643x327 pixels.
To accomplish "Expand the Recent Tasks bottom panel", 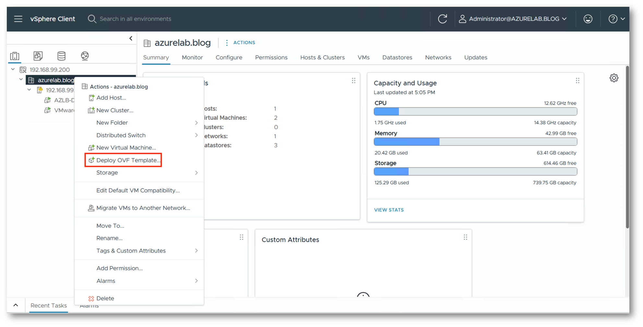I will [16, 305].
